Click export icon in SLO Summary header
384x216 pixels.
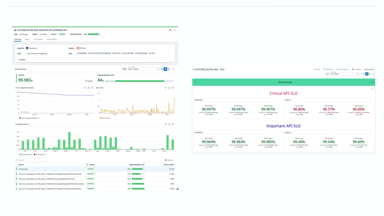tap(372, 82)
